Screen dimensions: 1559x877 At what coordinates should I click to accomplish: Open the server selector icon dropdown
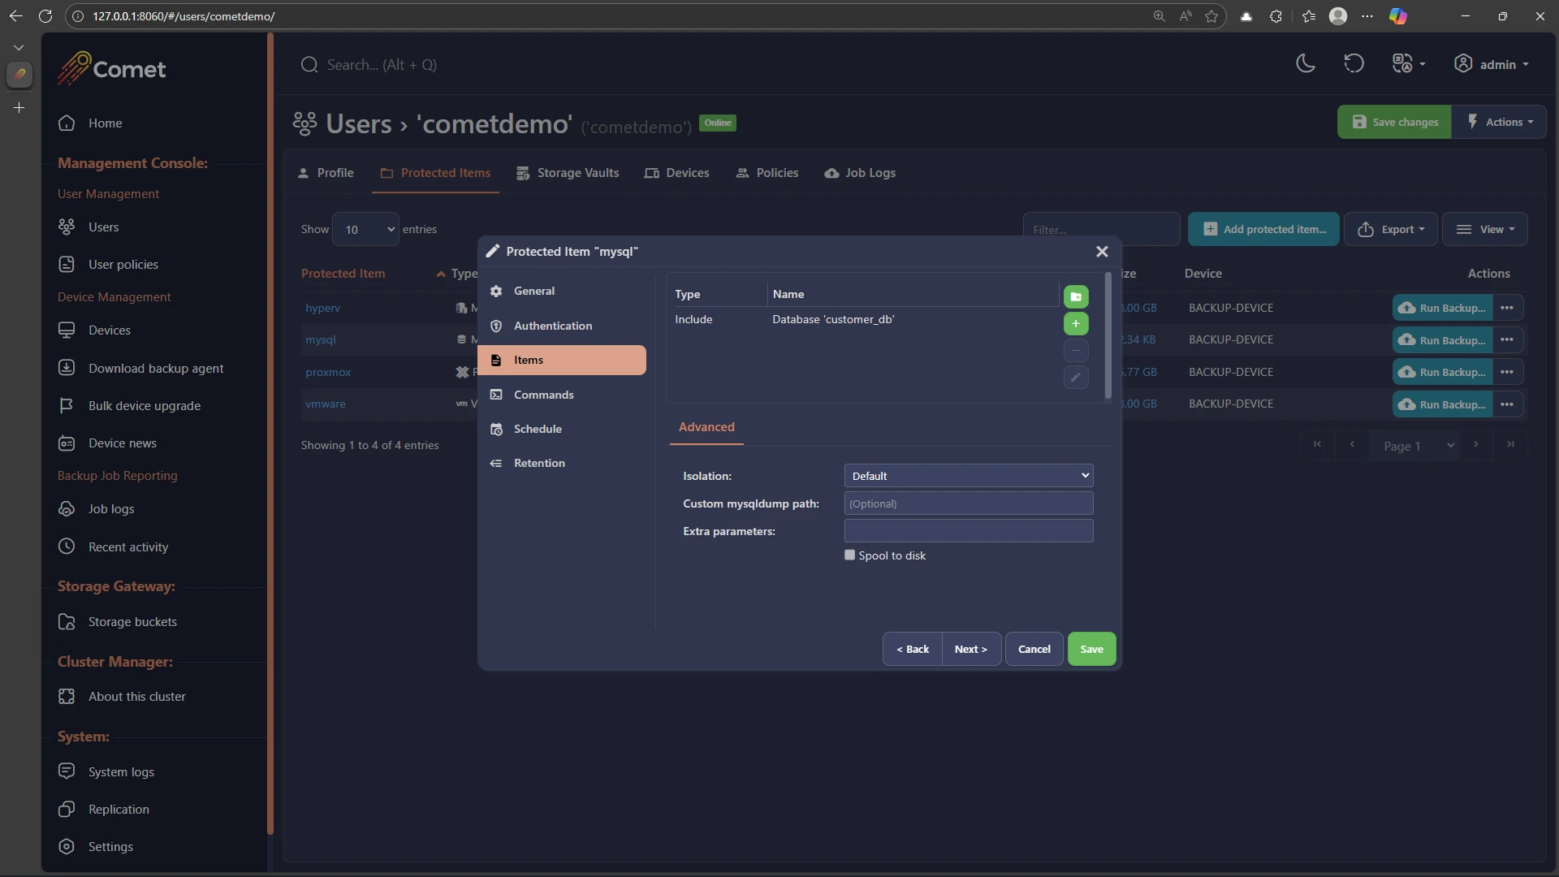(x=1409, y=64)
